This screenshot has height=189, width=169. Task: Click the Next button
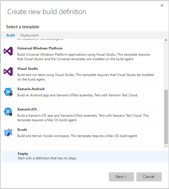pyautogui.click(x=121, y=177)
